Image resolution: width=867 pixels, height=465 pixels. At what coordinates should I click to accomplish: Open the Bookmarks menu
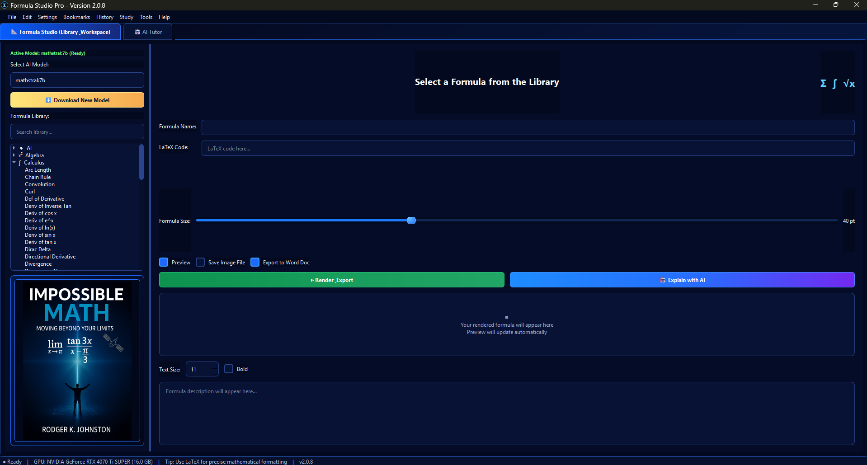pos(76,17)
